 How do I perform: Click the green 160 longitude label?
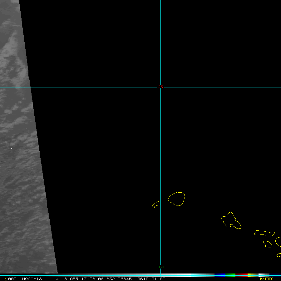point(160,267)
